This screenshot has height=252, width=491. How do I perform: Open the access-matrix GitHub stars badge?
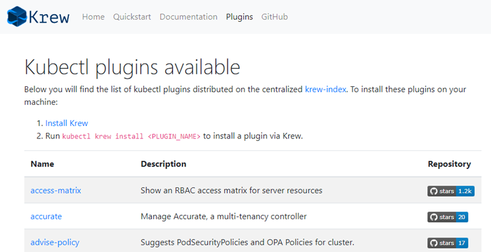[x=451, y=191]
